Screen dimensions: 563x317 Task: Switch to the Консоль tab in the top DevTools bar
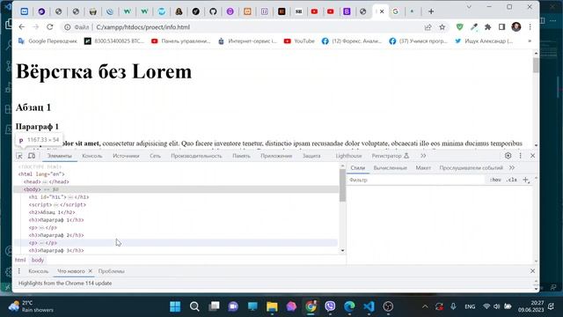pyautogui.click(x=91, y=156)
